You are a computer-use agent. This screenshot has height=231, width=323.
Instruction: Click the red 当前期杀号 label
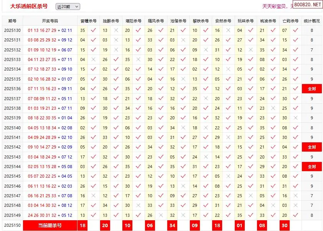pos(50,226)
